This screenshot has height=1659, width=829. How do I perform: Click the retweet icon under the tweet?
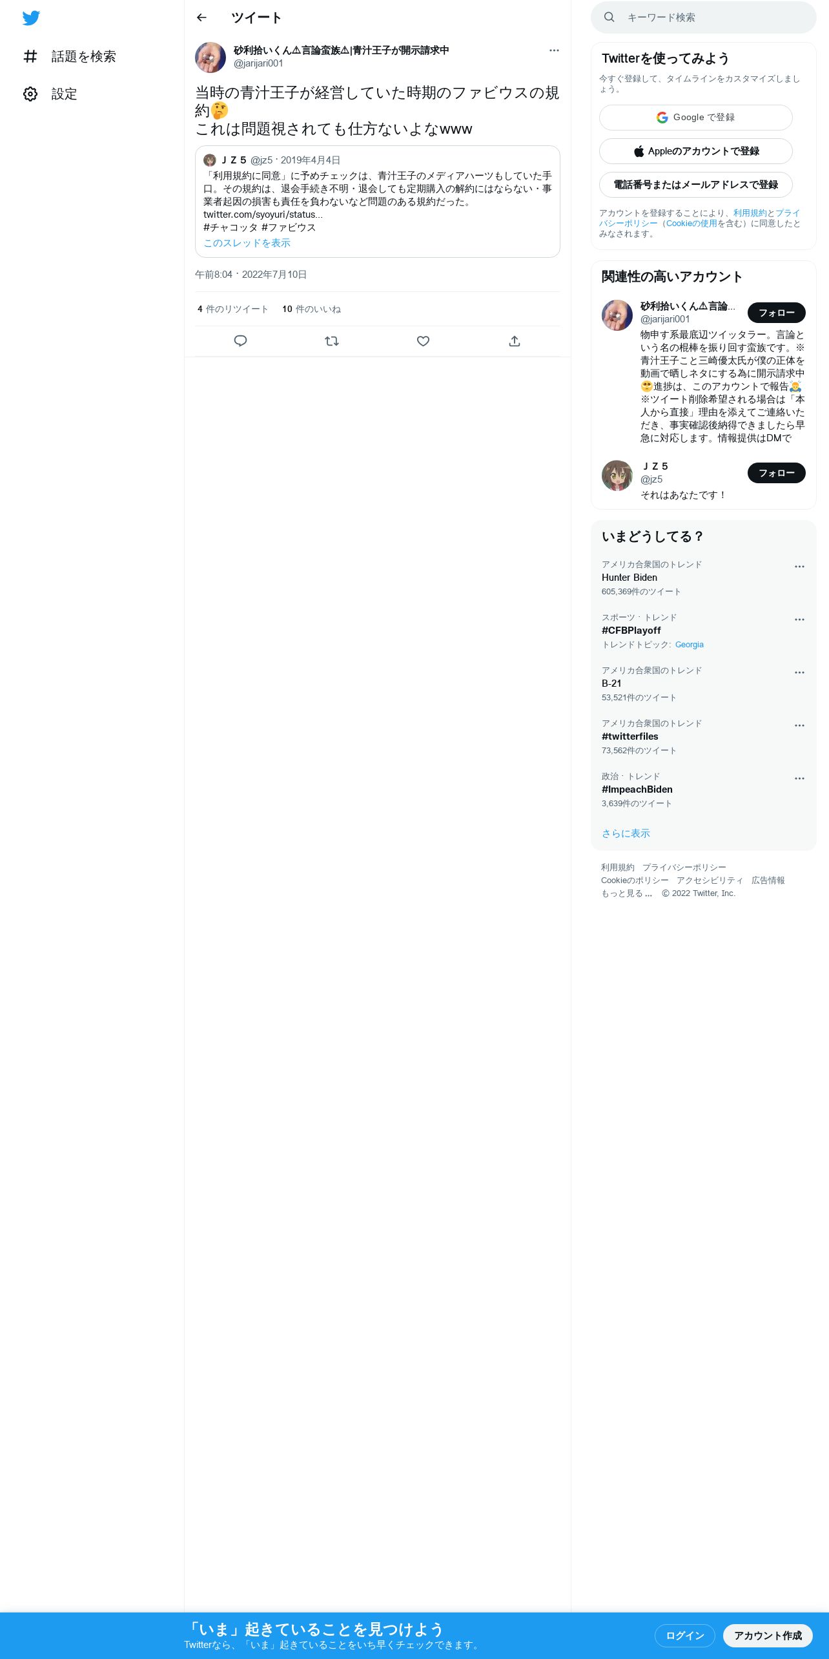coord(332,341)
